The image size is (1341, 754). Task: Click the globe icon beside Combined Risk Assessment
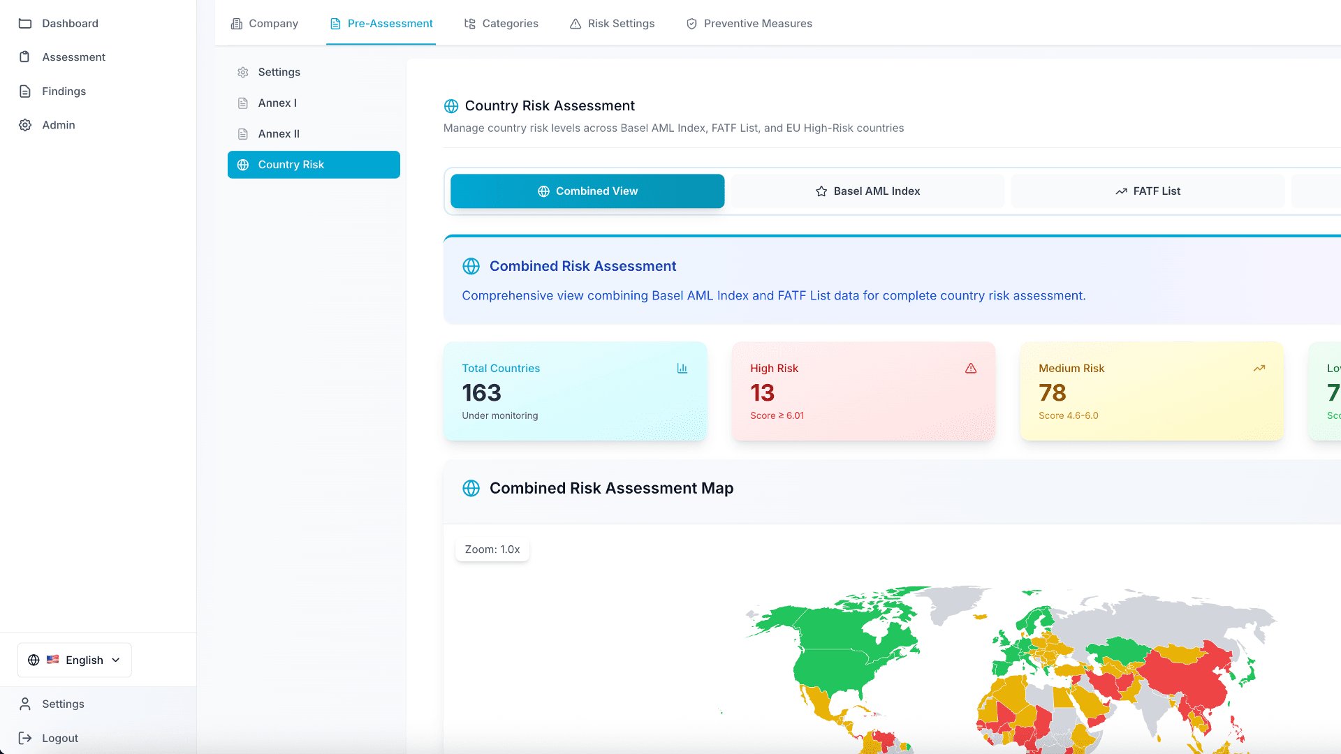point(471,267)
